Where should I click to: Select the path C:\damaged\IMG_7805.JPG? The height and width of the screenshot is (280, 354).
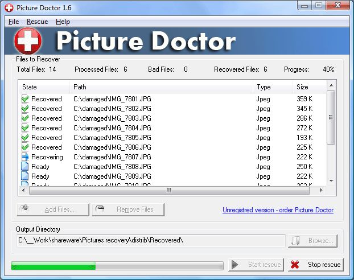(112, 138)
